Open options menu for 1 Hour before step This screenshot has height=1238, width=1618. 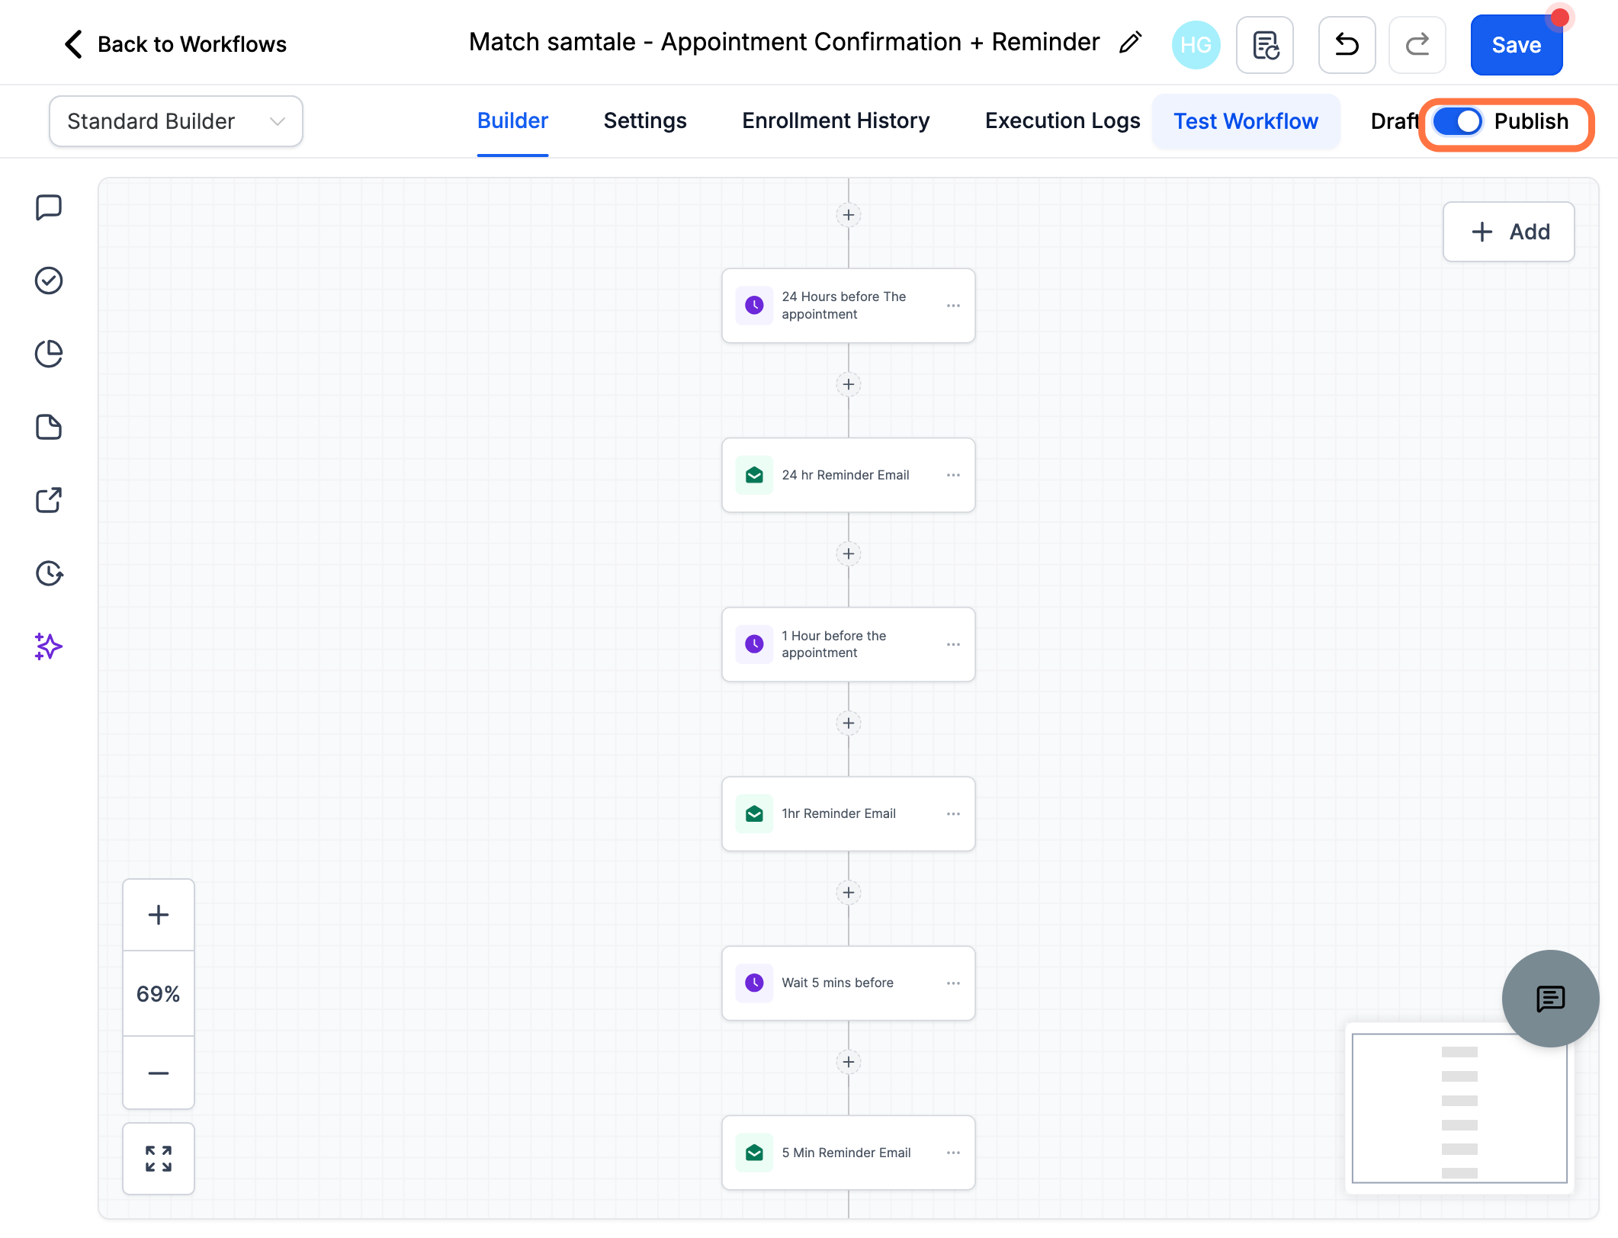point(953,644)
